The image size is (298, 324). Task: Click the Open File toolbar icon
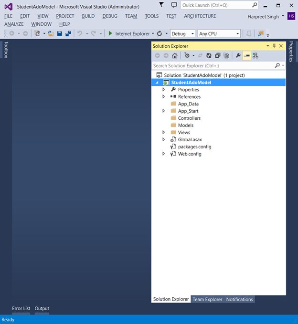click(51, 33)
